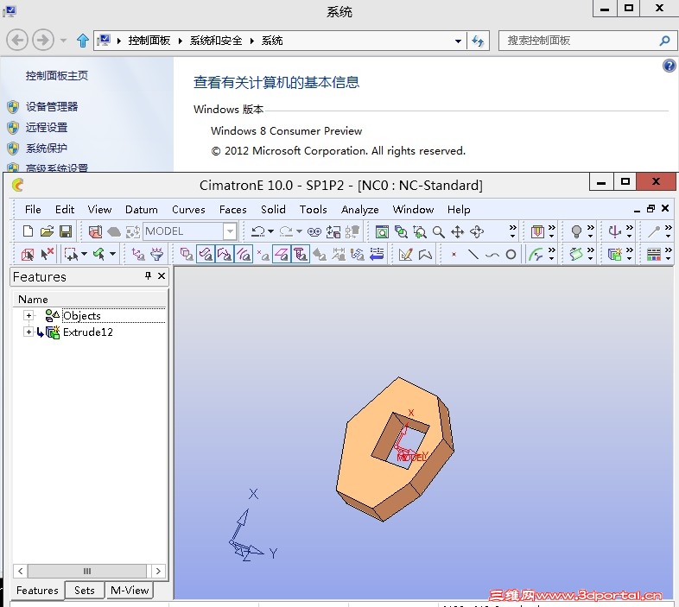679x607 pixels.
Task: Expand the overflow chevron after the Rotate tool
Action: (x=513, y=231)
